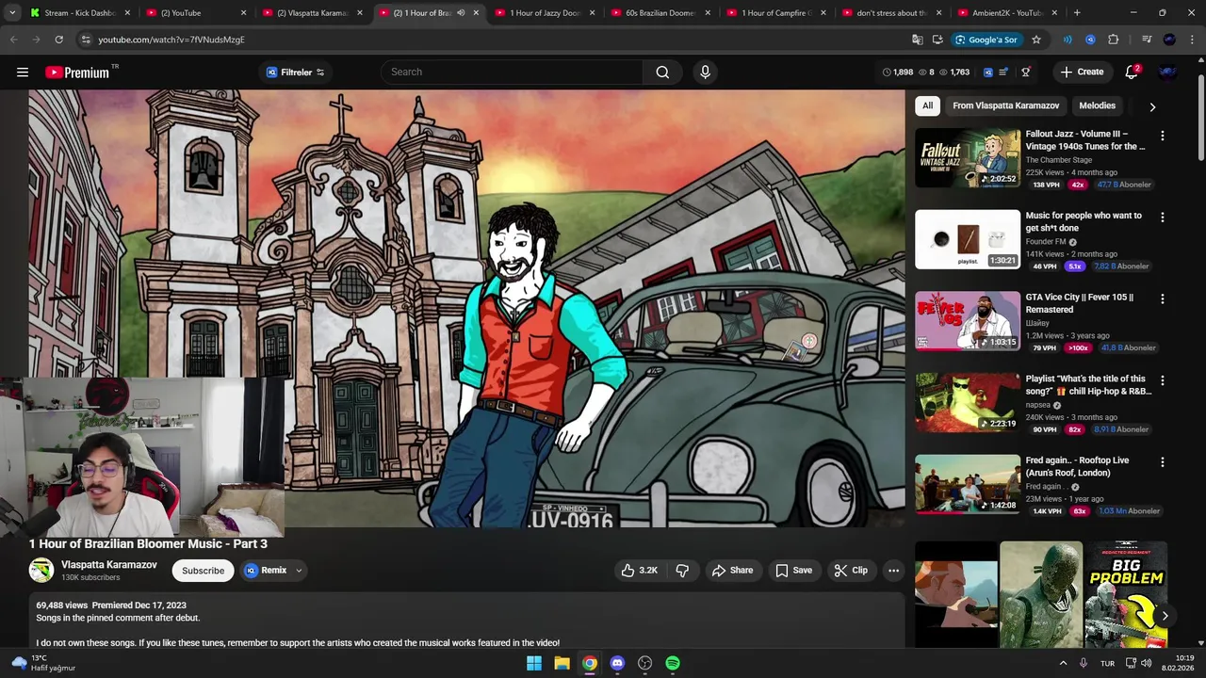Open Chrome extensions puzzle icon

point(1114,40)
